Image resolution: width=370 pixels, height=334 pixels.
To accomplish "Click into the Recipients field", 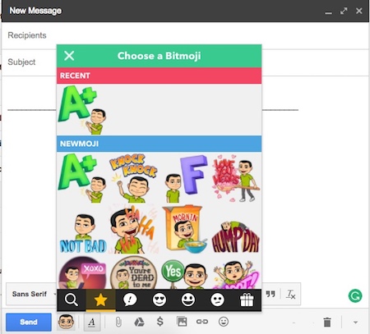I will pos(185,35).
